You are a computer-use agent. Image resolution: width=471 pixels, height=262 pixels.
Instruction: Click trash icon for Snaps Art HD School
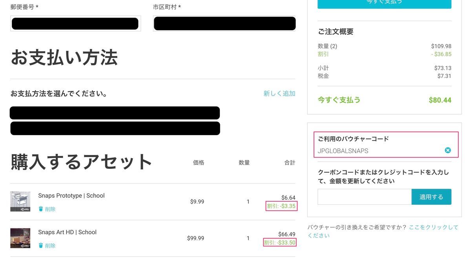(40, 246)
